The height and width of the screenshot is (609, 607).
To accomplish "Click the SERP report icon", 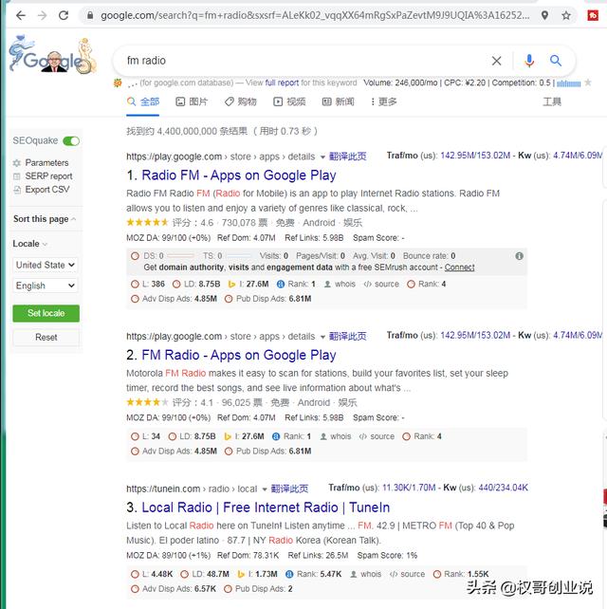I will pos(17,176).
